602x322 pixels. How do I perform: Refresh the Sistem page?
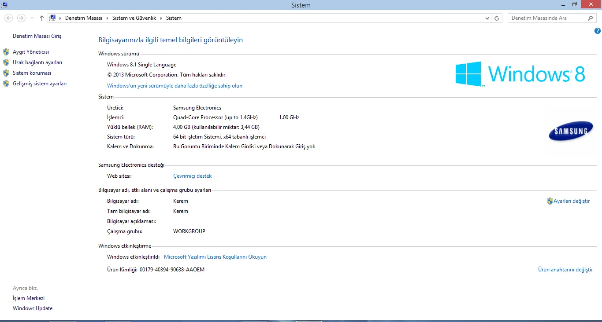pyautogui.click(x=497, y=18)
